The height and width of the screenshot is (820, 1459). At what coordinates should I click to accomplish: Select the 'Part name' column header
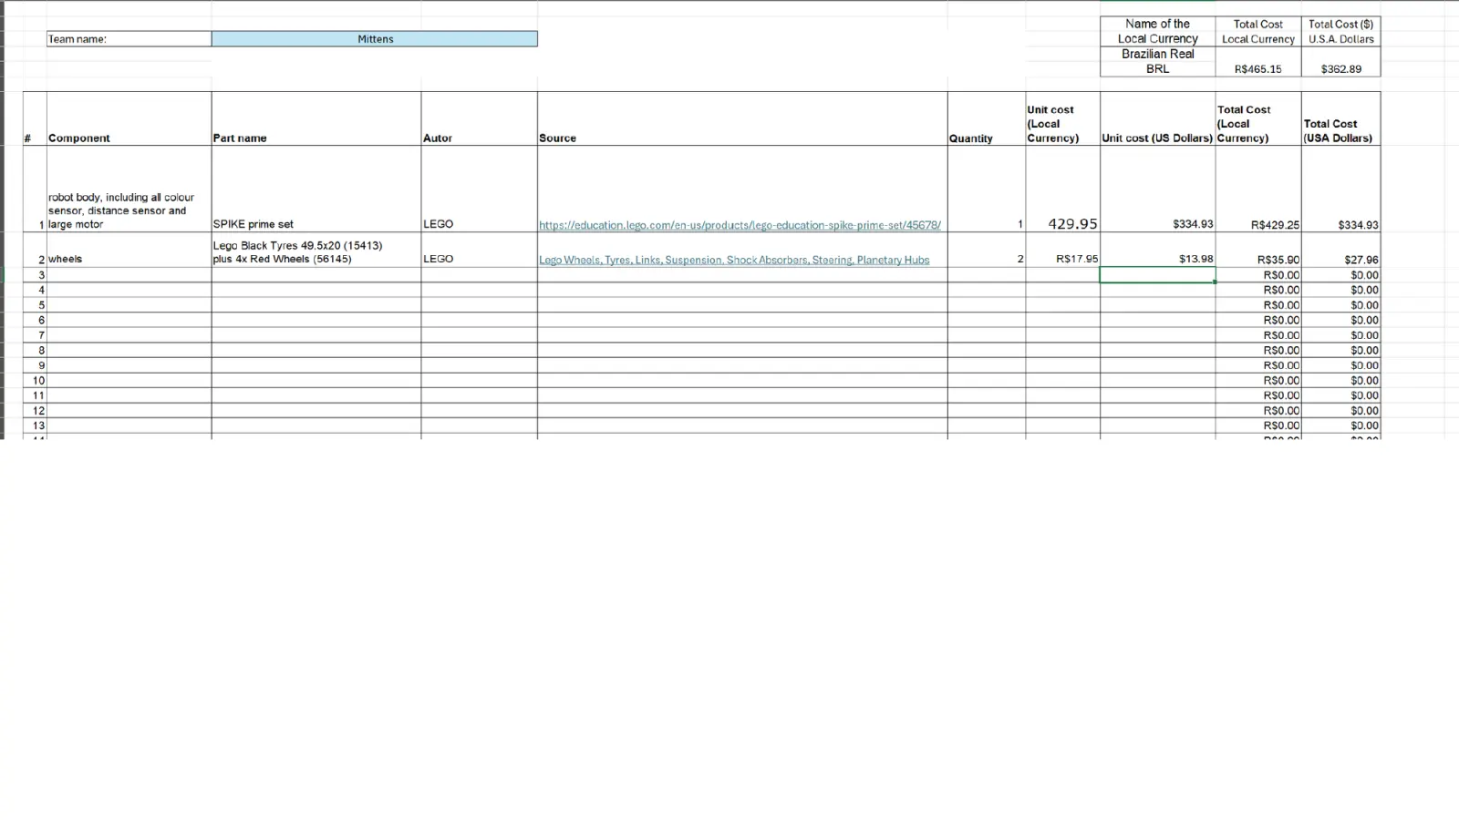click(316, 118)
